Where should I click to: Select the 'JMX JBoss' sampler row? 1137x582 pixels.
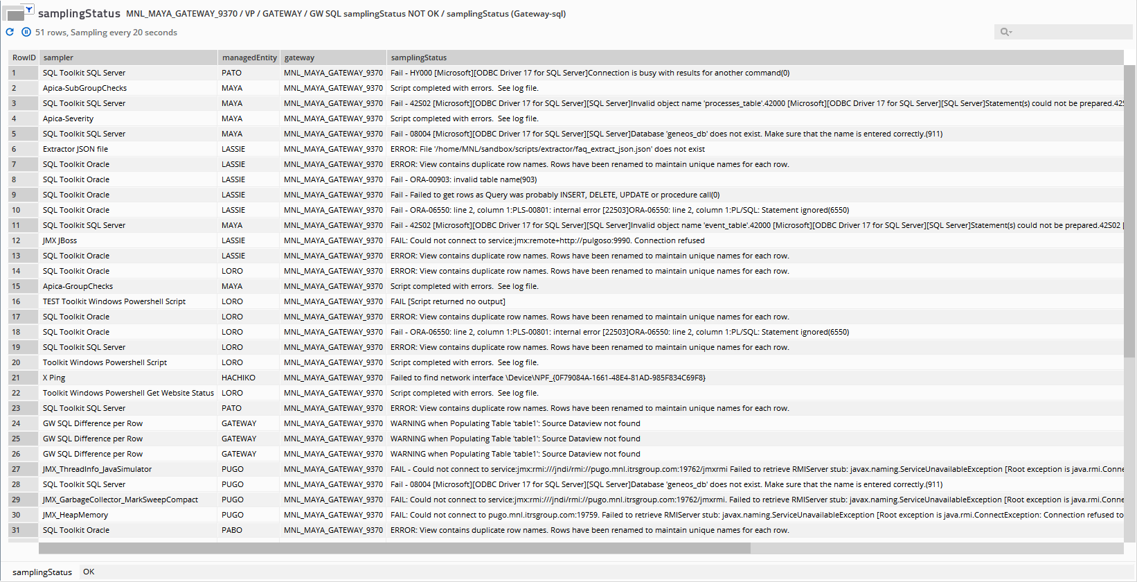pos(60,240)
